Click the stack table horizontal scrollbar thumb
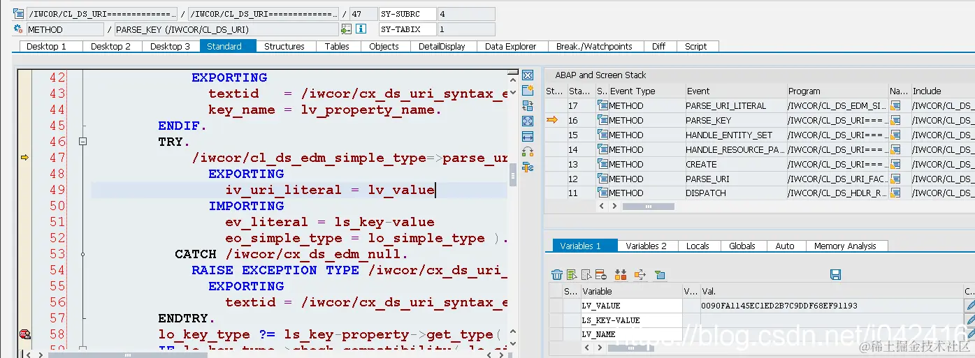This screenshot has width=975, height=358. click(648, 207)
